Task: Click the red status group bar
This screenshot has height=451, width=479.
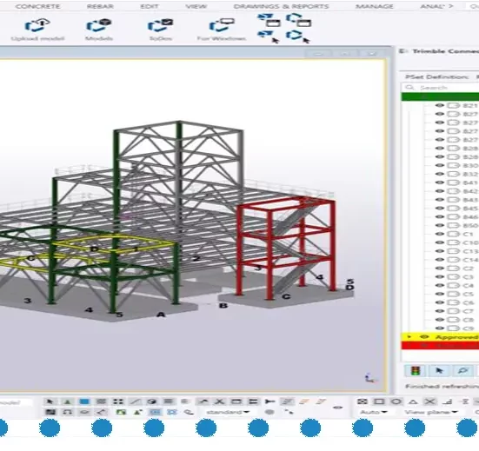Action: 440,345
